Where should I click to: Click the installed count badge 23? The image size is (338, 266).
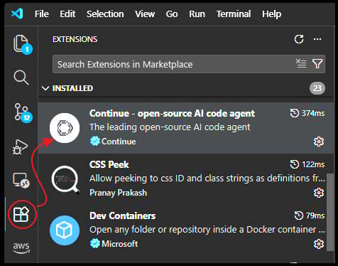click(x=317, y=88)
